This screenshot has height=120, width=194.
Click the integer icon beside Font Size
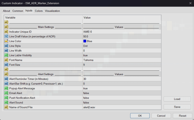(6, 65)
